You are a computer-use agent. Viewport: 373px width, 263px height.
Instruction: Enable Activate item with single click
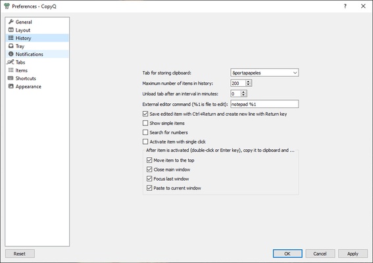145,142
